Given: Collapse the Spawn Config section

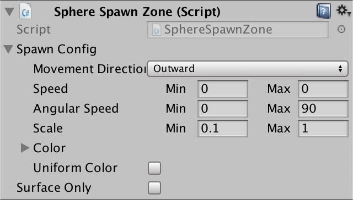Looking at the screenshot, I should point(8,49).
